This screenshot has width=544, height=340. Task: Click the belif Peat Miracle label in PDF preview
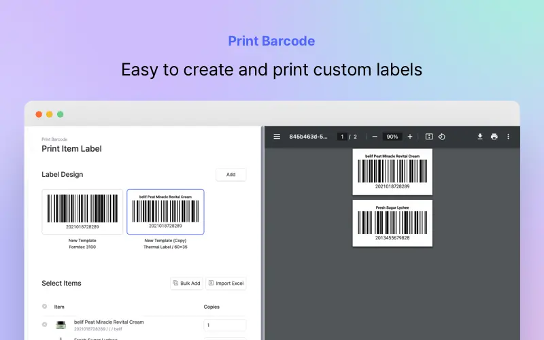(392, 172)
